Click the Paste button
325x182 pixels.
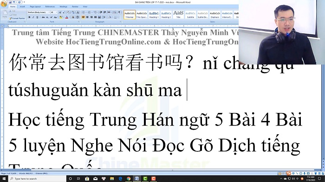pos(5,14)
